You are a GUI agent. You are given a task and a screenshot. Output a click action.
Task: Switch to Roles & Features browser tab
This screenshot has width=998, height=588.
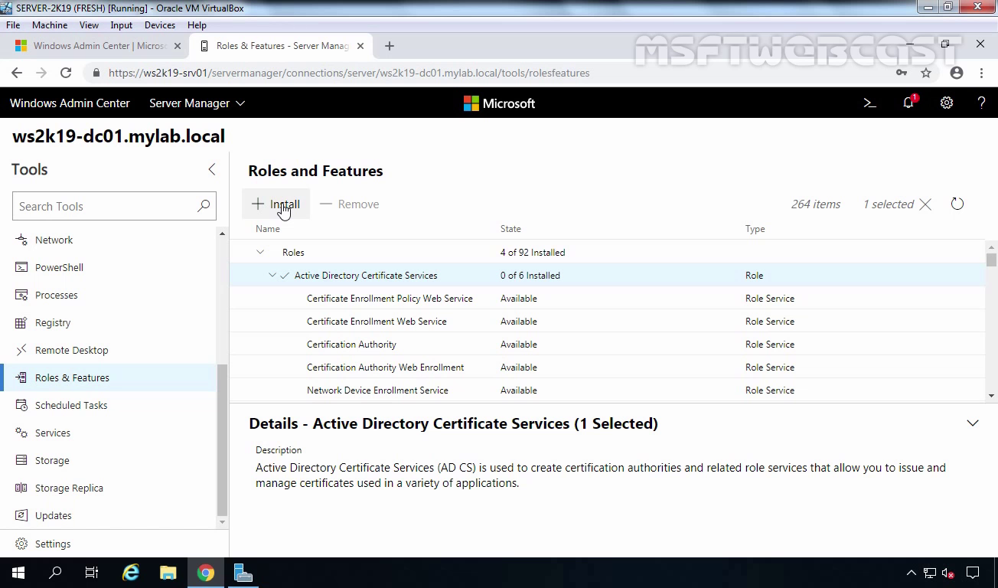(x=280, y=46)
